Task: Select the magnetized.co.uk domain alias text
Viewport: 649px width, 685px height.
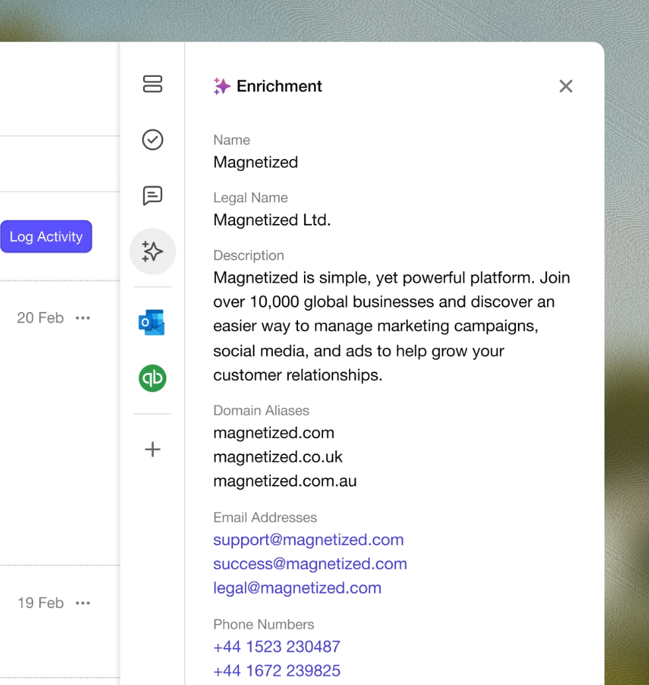Action: click(x=278, y=456)
